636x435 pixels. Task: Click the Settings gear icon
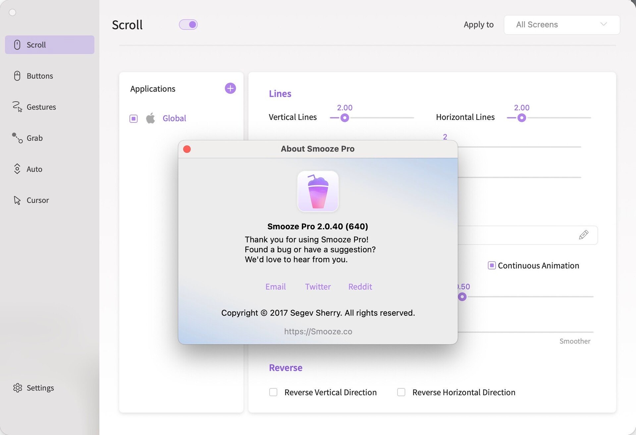click(x=17, y=388)
